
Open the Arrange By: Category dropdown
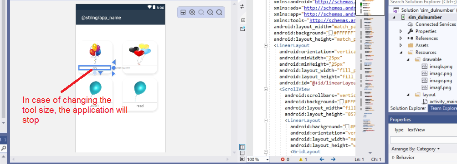pos(416,149)
